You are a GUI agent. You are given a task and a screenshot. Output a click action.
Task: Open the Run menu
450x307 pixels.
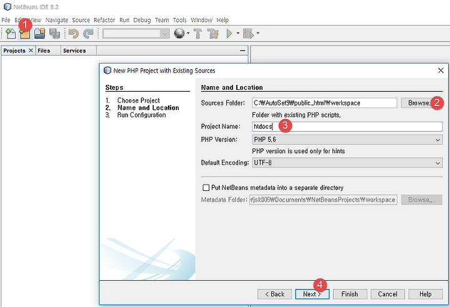tap(124, 20)
